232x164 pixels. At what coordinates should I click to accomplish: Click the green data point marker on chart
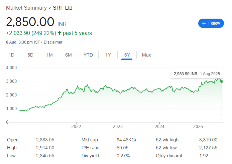click(222, 82)
